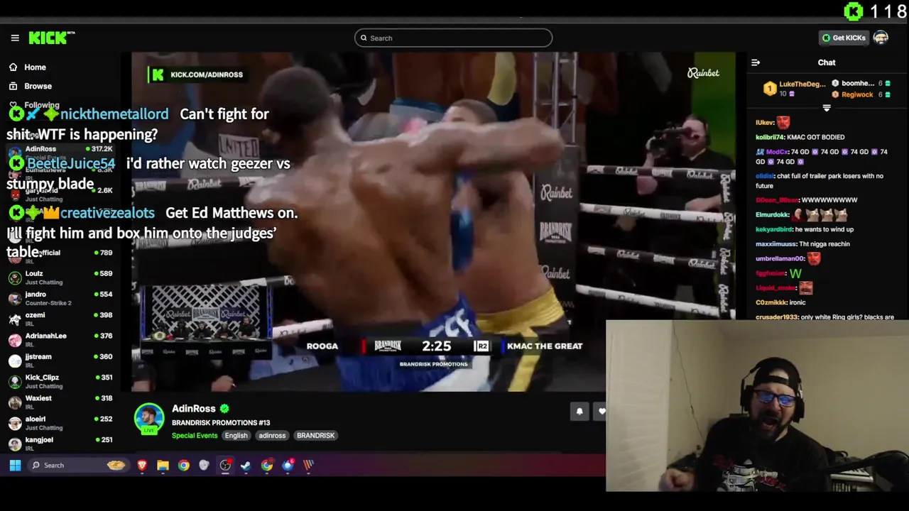
Task: Open Louiz channel avatar in sidebar
Action: coord(15,278)
